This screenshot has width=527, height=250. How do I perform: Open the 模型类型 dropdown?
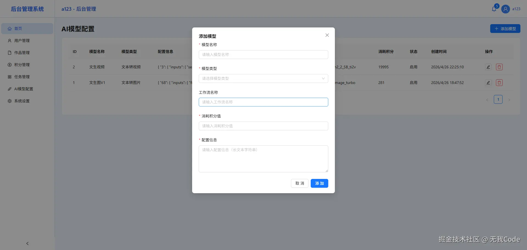click(263, 78)
